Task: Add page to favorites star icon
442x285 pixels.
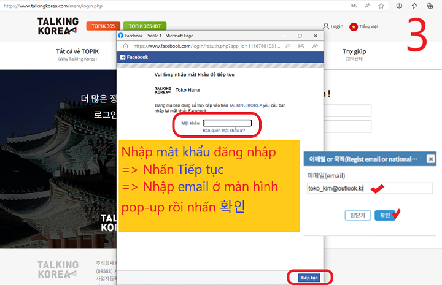Action: click(381, 6)
